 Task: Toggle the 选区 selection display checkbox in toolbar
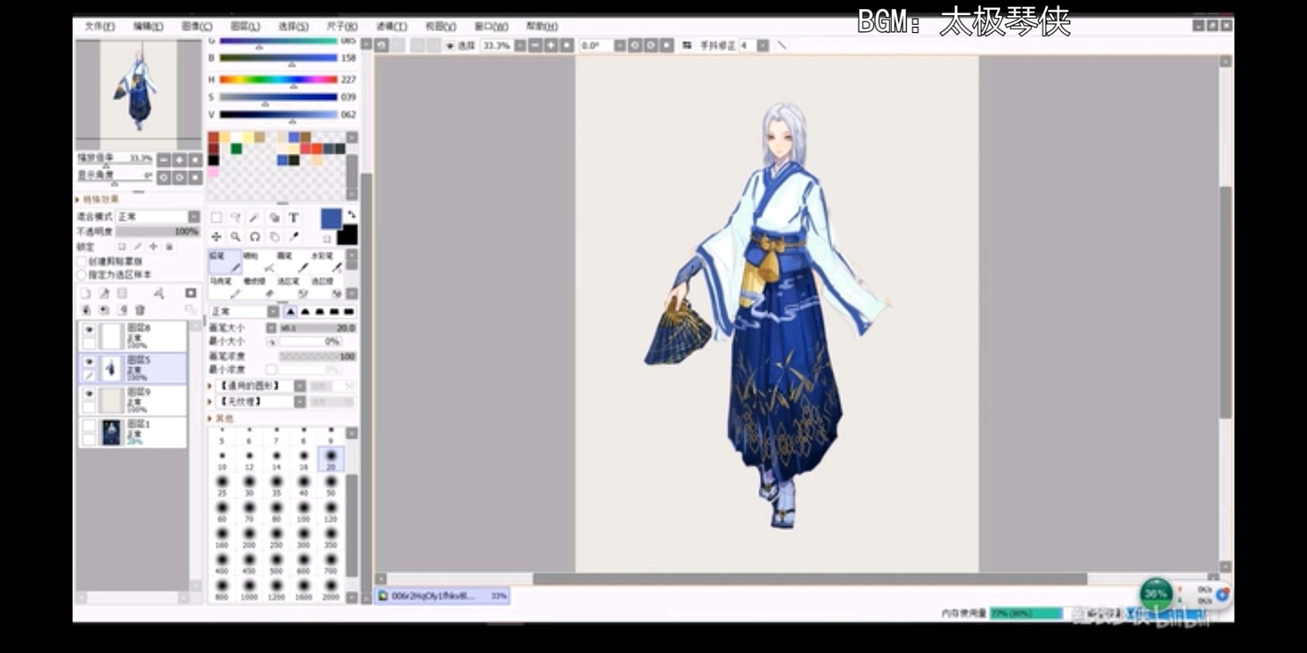[x=450, y=46]
